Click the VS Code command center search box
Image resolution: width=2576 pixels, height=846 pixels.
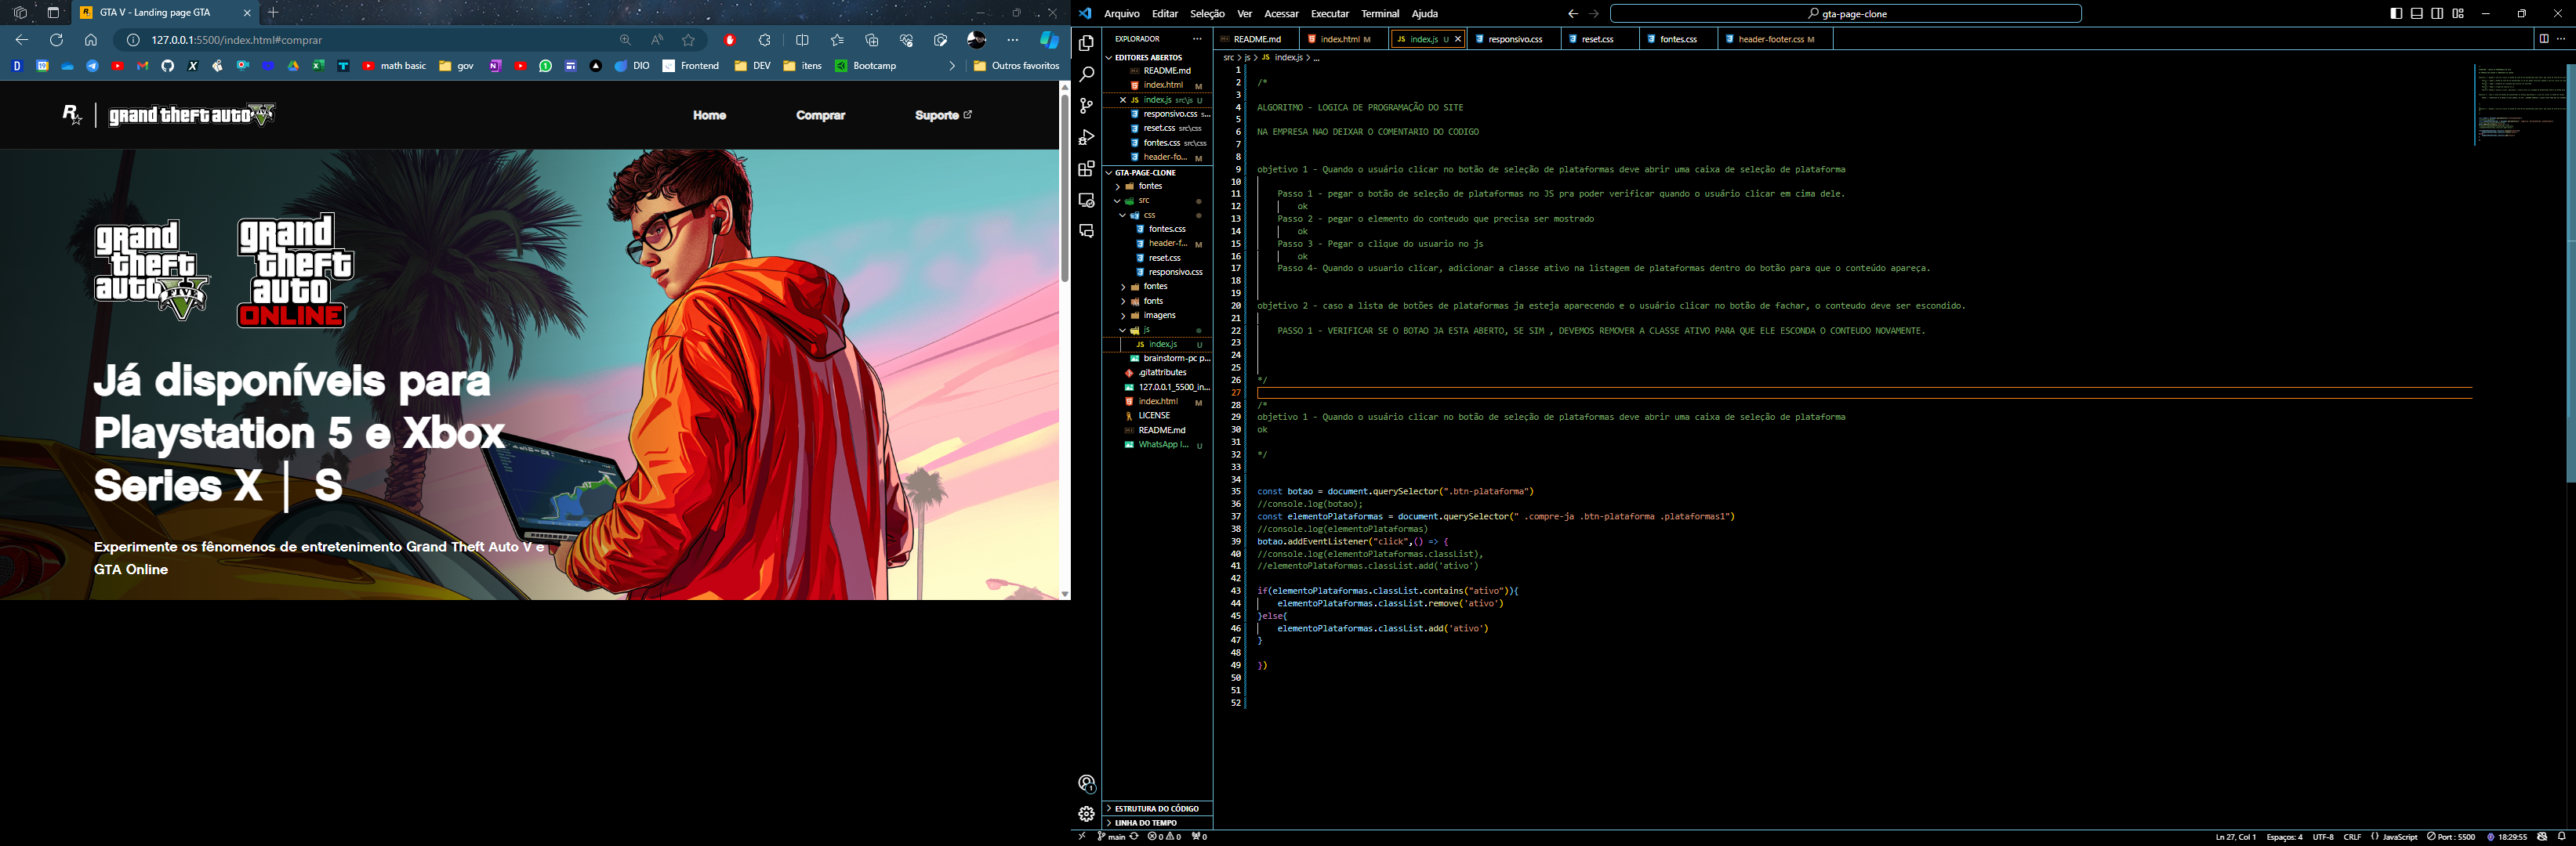1847,14
